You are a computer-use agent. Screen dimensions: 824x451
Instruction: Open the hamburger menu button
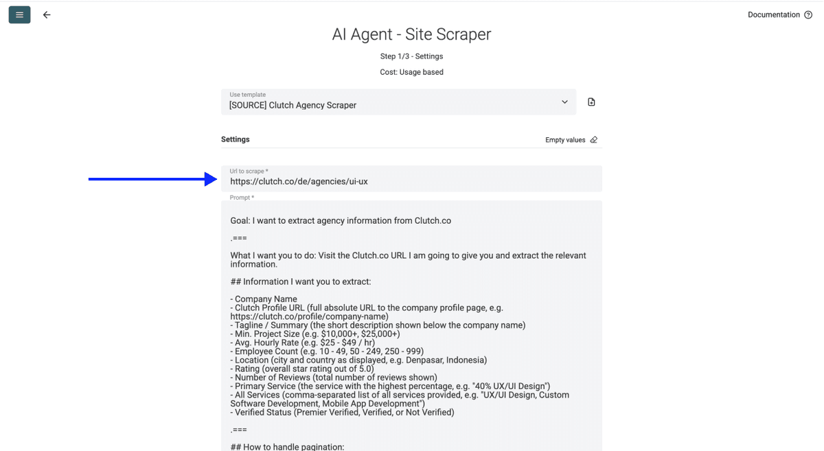click(19, 14)
